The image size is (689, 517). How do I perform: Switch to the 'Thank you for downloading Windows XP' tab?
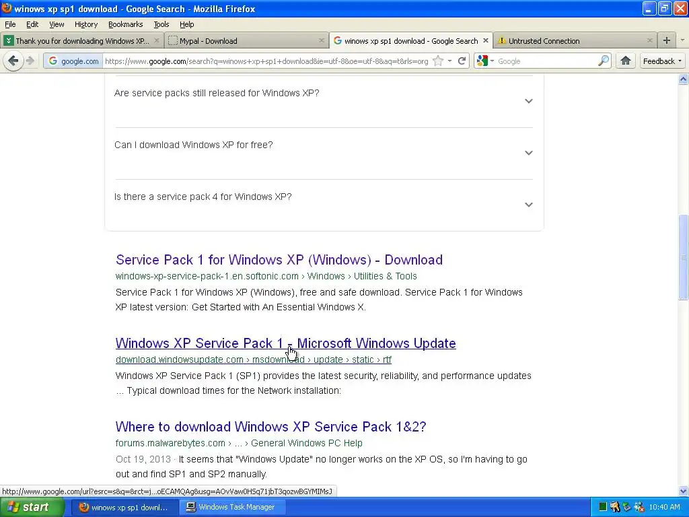tap(82, 40)
